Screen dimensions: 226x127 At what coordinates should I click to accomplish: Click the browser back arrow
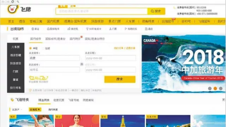pyautogui.click(x=3, y=2)
